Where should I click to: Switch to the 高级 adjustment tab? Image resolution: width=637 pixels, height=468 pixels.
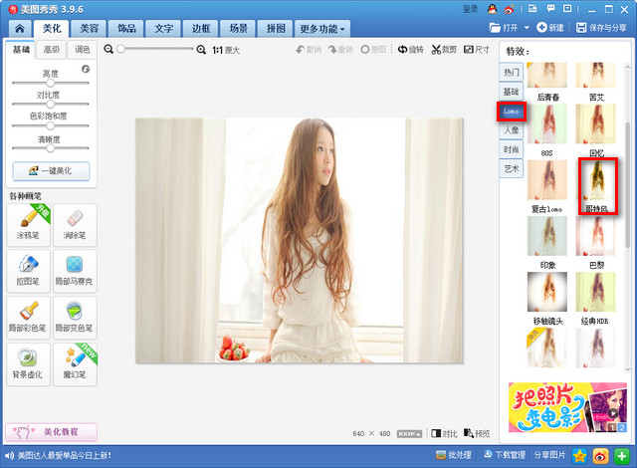point(52,50)
